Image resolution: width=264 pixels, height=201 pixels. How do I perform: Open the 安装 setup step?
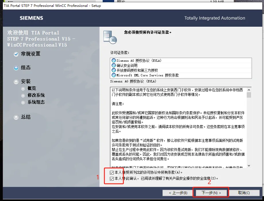click(x=26, y=82)
